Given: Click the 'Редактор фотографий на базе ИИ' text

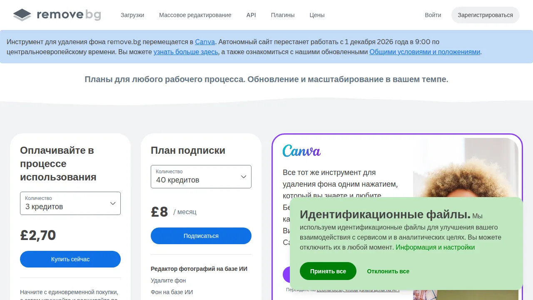Looking at the screenshot, I should click(x=199, y=269).
